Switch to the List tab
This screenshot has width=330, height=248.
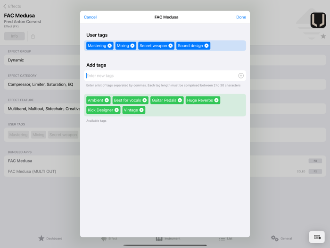226,239
